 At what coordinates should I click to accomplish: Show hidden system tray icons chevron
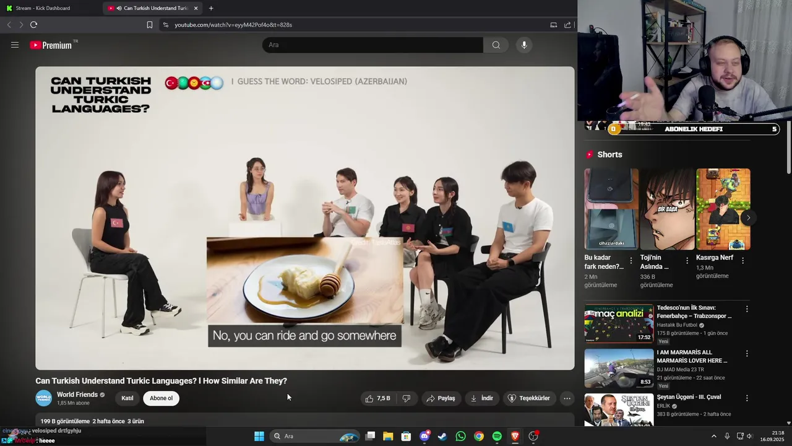(x=713, y=436)
